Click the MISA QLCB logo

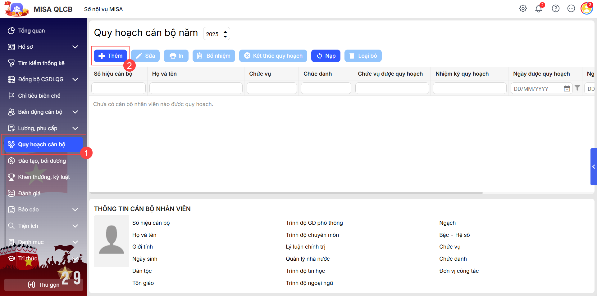(17, 9)
